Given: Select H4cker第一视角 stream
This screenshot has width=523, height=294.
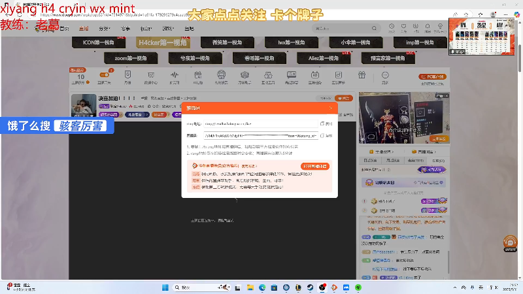Looking at the screenshot, I should click(x=163, y=42).
